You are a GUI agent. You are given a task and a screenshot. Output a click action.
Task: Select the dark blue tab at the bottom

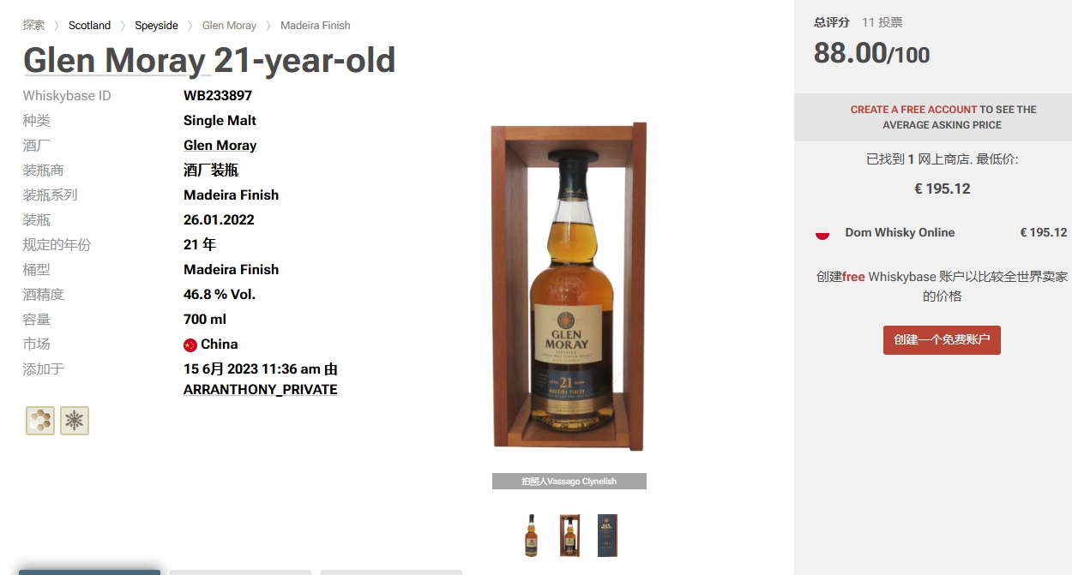pyautogui.click(x=90, y=572)
